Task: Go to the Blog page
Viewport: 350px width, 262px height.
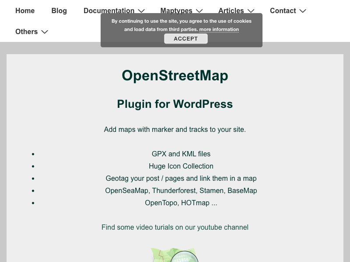Action: click(x=59, y=10)
